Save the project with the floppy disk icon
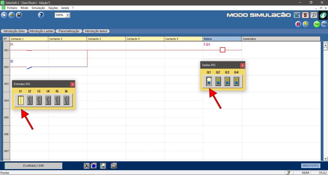The image size is (328, 175). coord(19,15)
